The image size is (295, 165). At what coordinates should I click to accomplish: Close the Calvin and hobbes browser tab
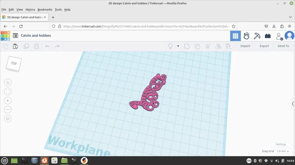(45, 17)
